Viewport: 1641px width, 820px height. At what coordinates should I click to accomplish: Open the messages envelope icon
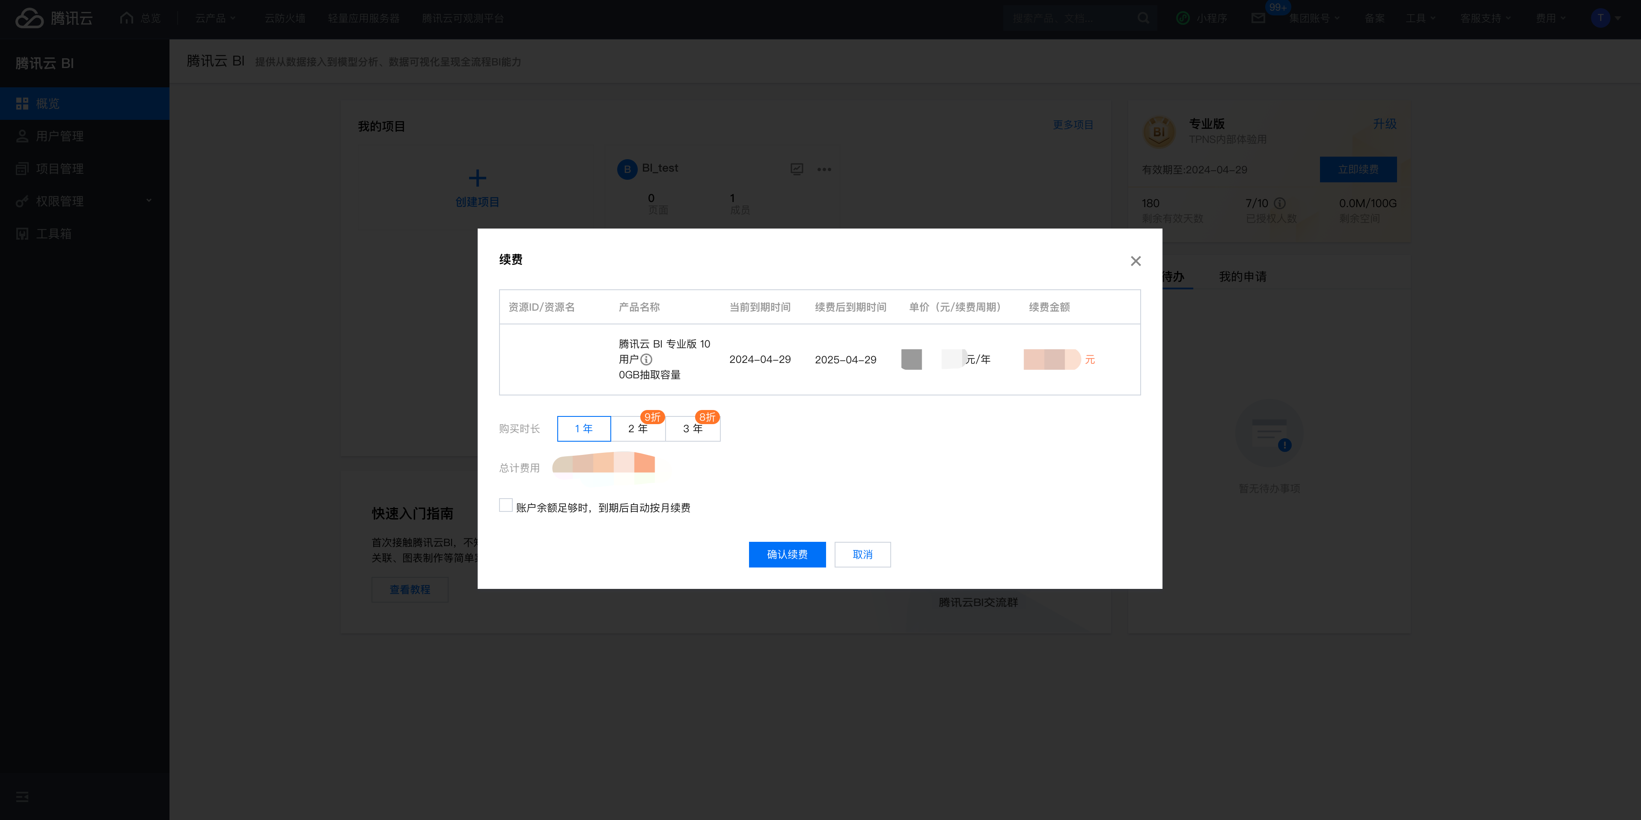click(1258, 18)
